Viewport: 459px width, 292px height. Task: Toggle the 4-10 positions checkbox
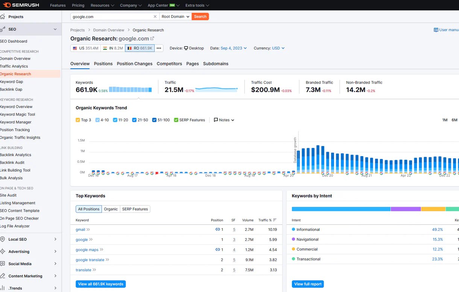coord(97,120)
